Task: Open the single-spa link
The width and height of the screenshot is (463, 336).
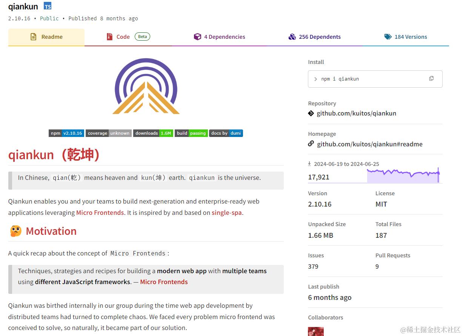Action: (227, 213)
